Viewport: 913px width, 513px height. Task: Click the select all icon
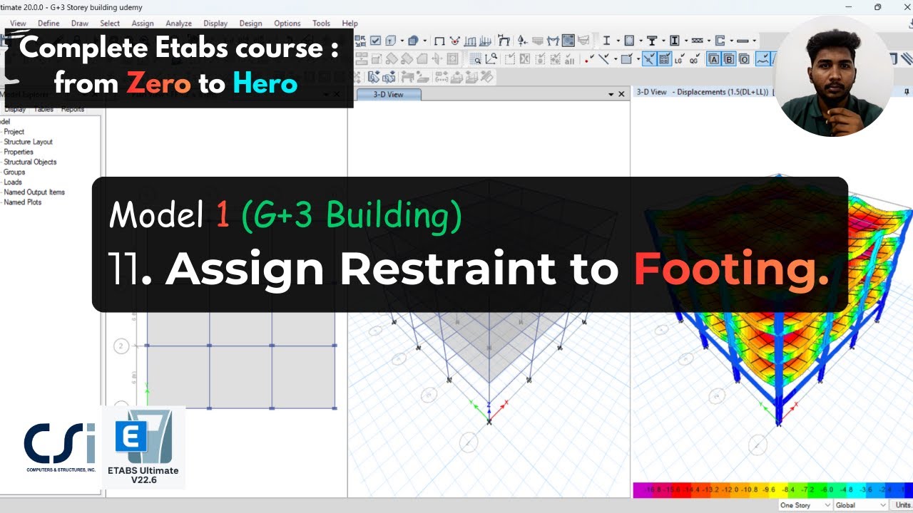(x=569, y=59)
